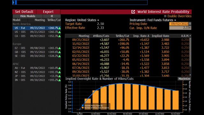Click green up arrow on GB - OIS row
This screenshot has width=204, height=115.
60,52
